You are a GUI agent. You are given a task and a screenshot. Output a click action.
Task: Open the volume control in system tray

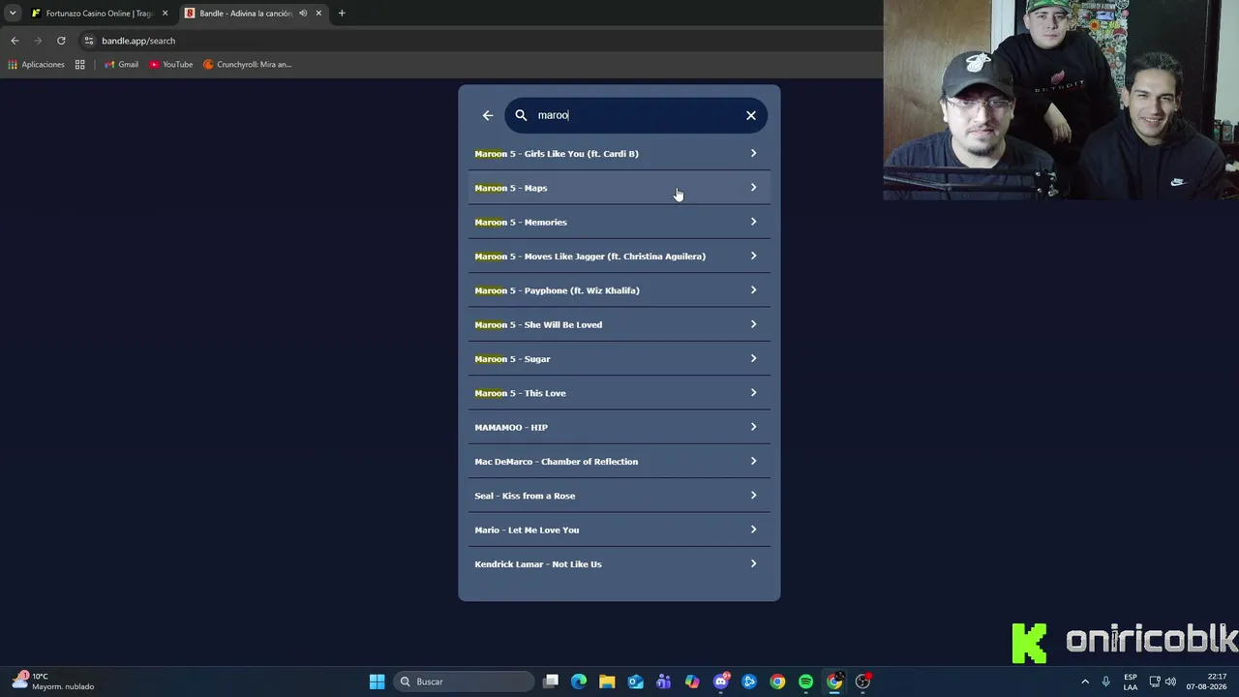point(1170,682)
